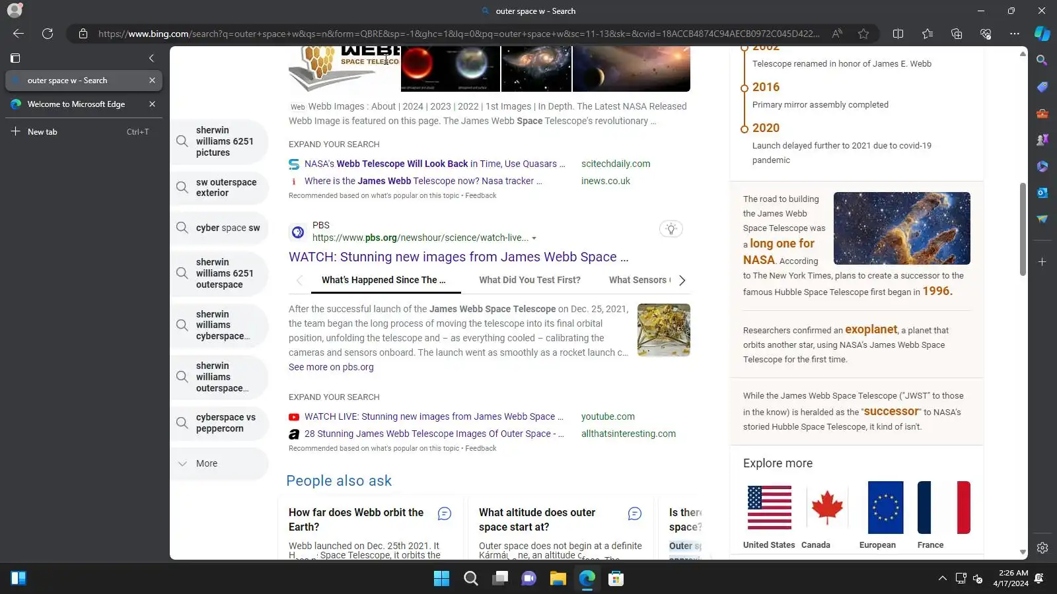The height and width of the screenshot is (594, 1057).
Task: View site information lock icon
Action: pos(83,34)
